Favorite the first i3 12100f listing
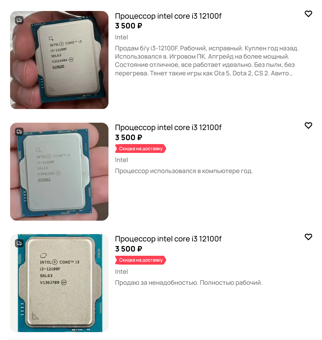 click(308, 14)
